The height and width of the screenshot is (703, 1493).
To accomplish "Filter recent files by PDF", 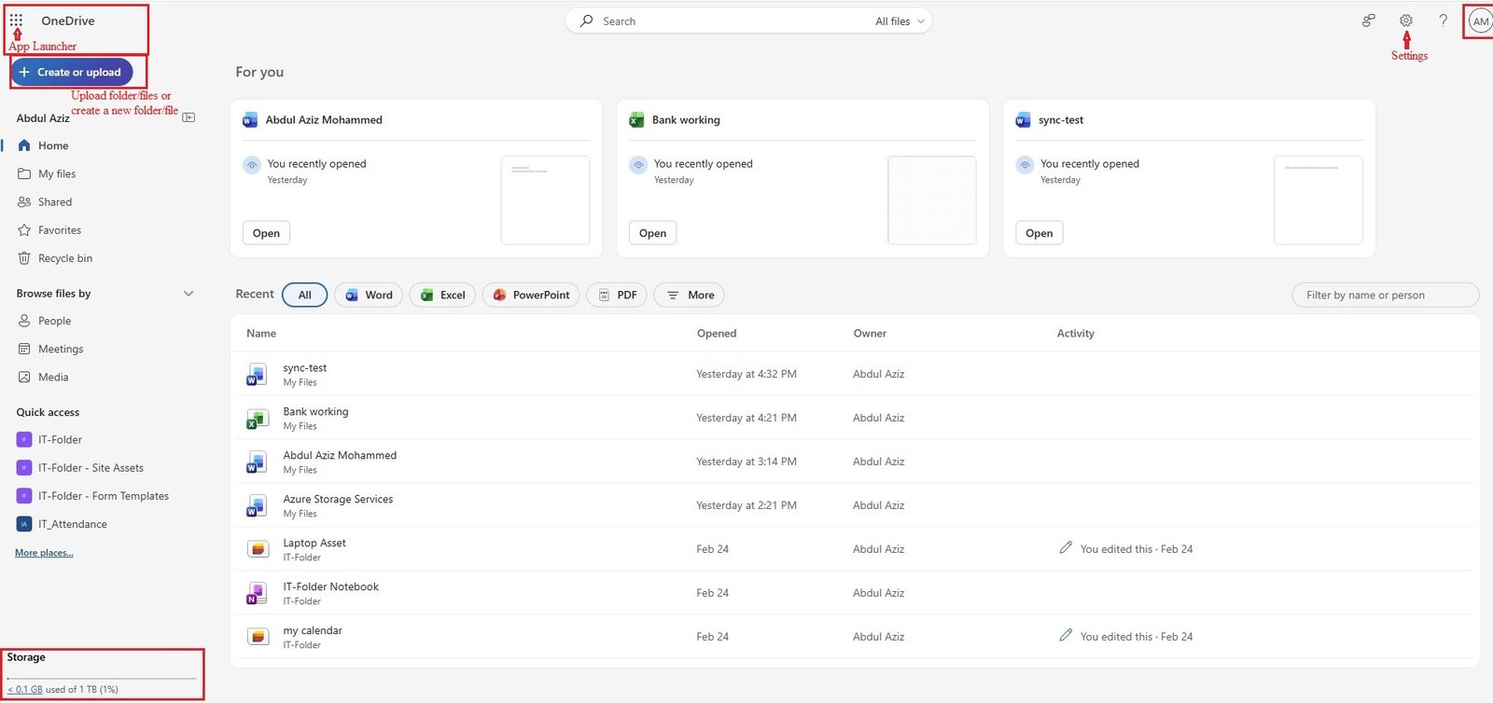I will (x=617, y=296).
